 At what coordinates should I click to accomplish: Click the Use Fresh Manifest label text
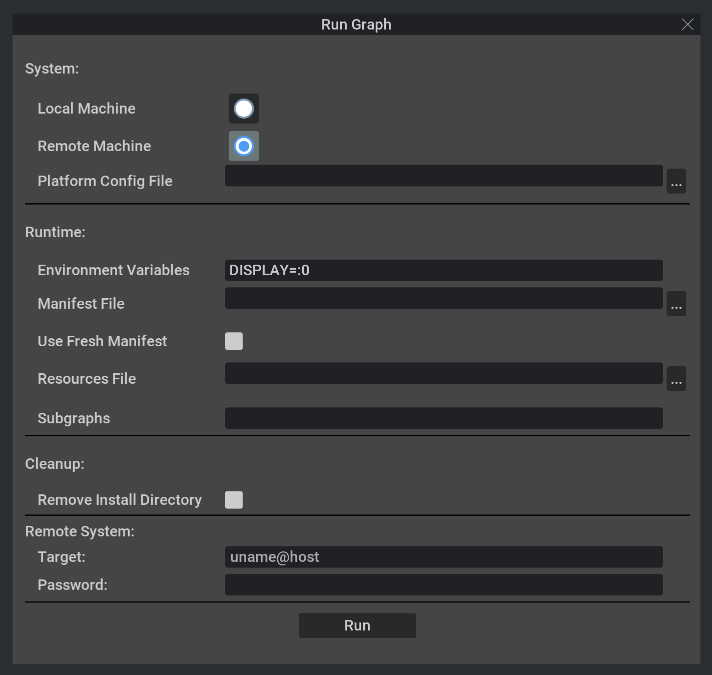pyautogui.click(x=102, y=341)
